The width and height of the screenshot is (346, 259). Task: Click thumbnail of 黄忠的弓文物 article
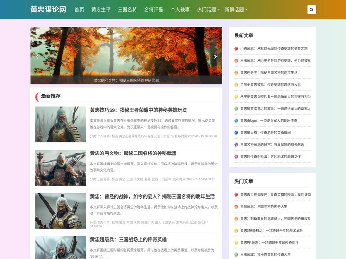pos(61,168)
